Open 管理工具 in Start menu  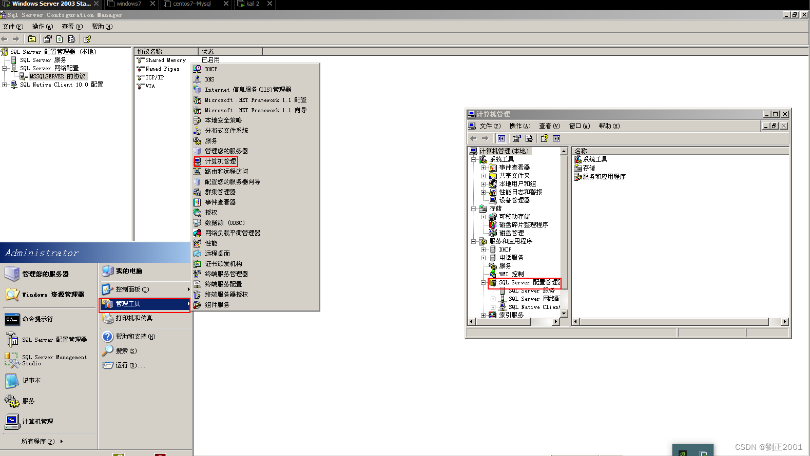(x=145, y=304)
